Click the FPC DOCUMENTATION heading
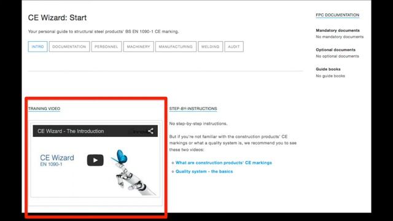 [337, 15]
